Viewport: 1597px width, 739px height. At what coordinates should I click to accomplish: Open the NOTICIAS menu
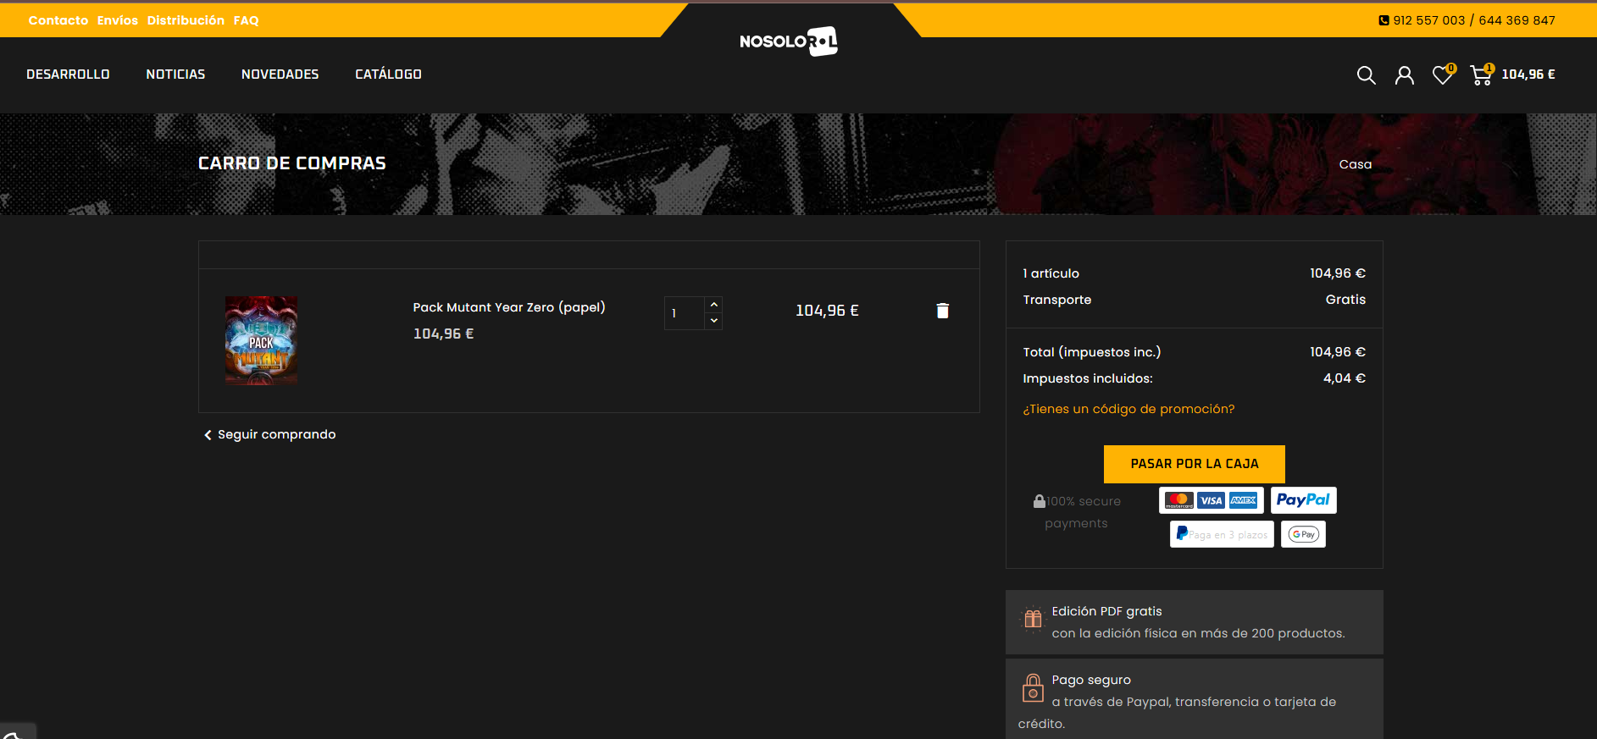tap(175, 74)
